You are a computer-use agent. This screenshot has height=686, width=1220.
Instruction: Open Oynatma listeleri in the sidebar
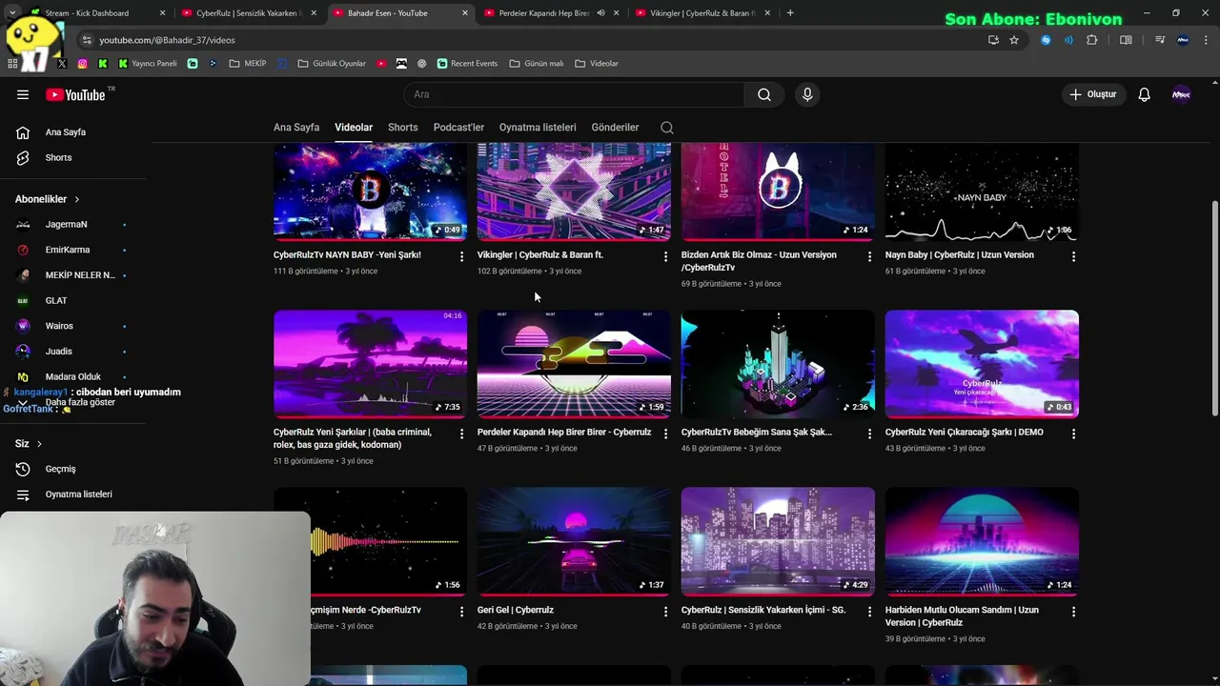[76, 494]
